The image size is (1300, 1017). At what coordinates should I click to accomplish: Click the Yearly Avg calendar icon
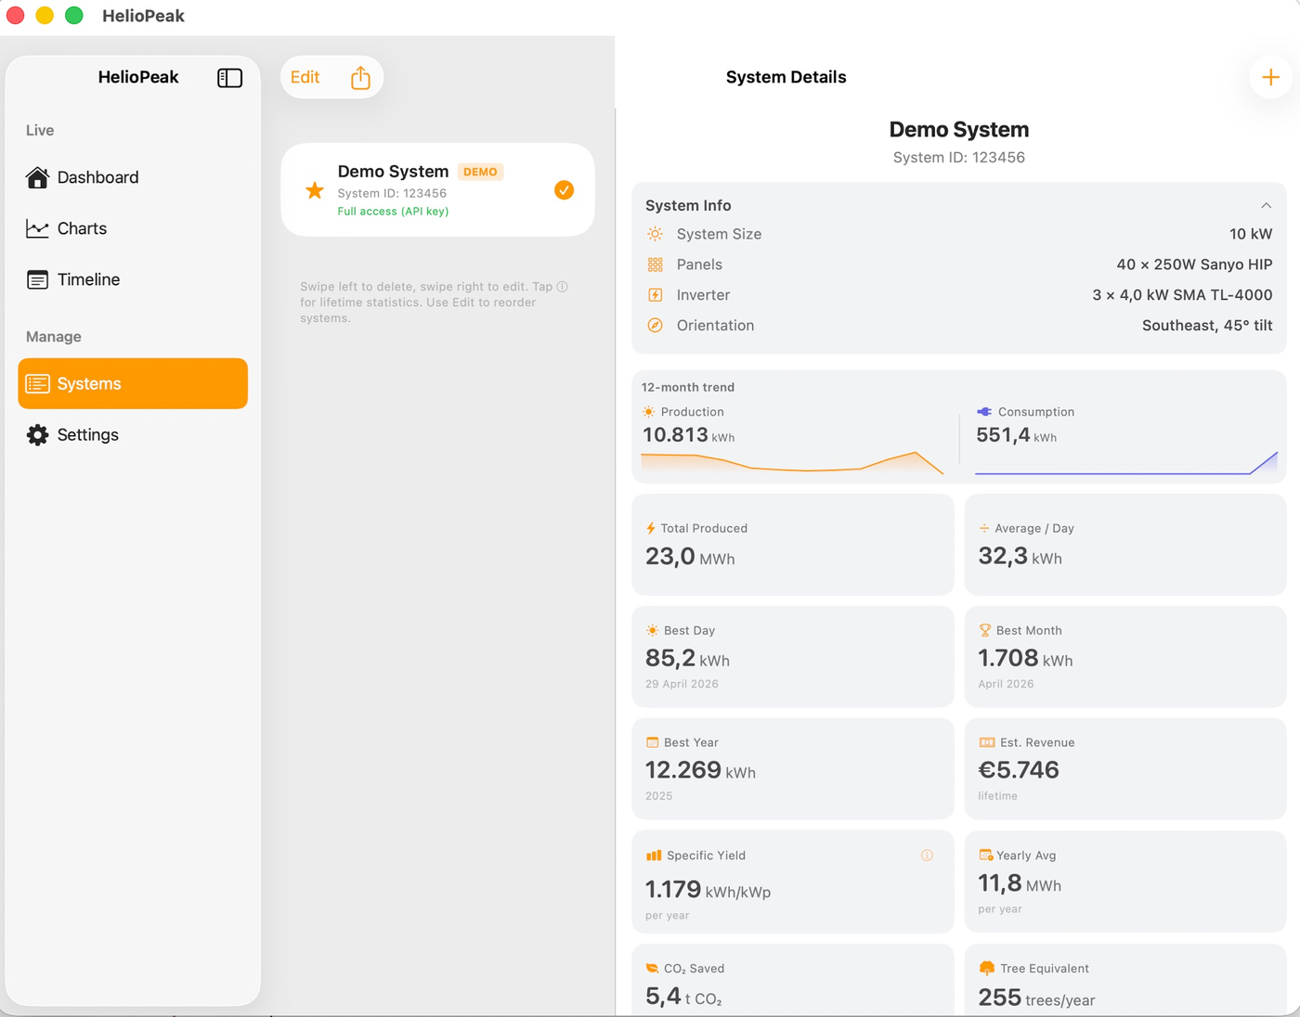coord(986,856)
